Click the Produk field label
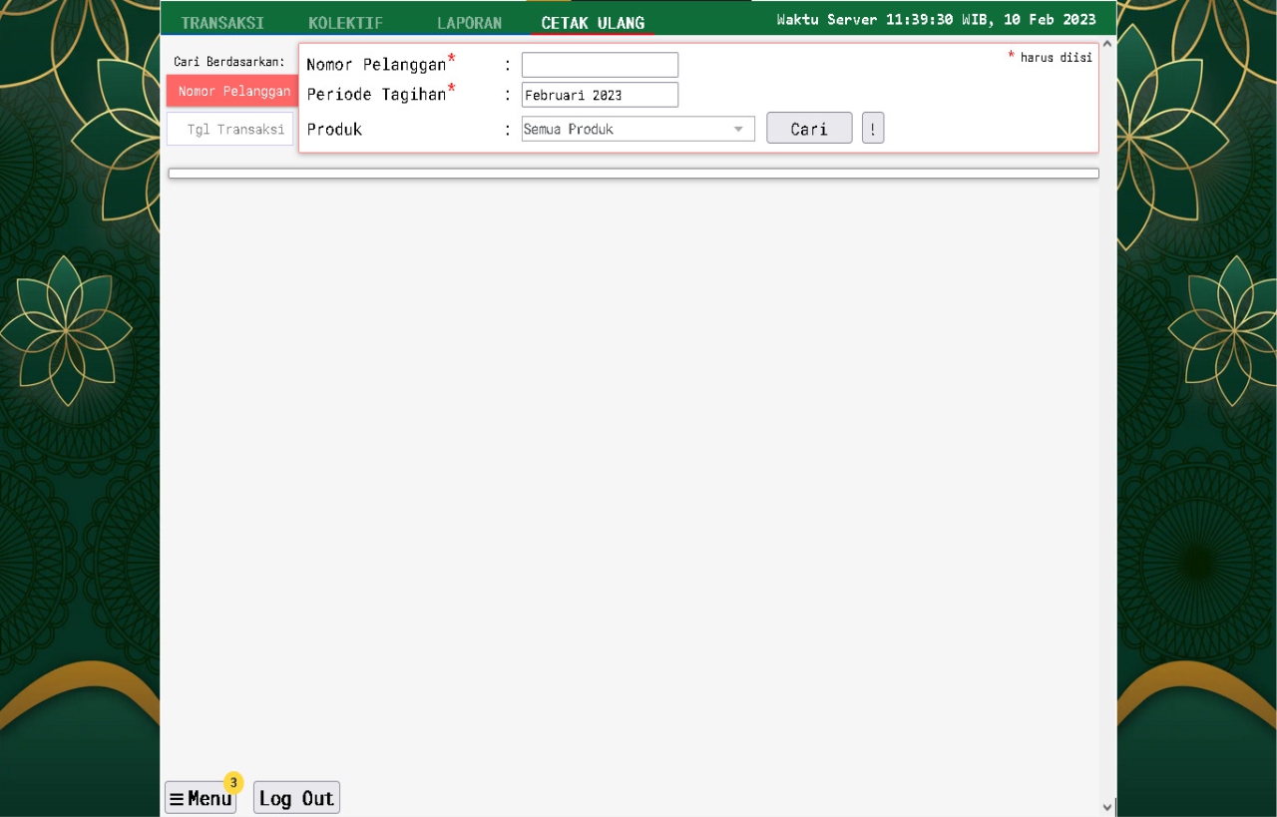 tap(334, 130)
